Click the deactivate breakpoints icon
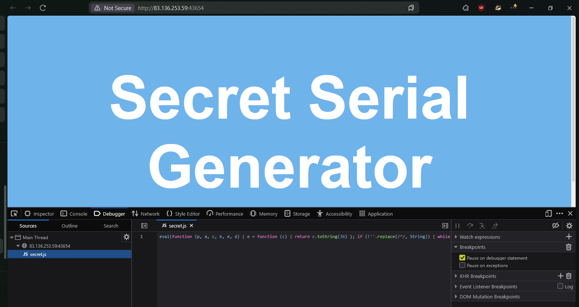579x307 pixels. [556, 226]
